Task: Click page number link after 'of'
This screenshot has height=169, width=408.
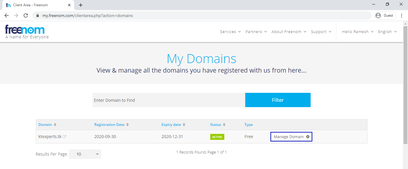Action: (226, 152)
